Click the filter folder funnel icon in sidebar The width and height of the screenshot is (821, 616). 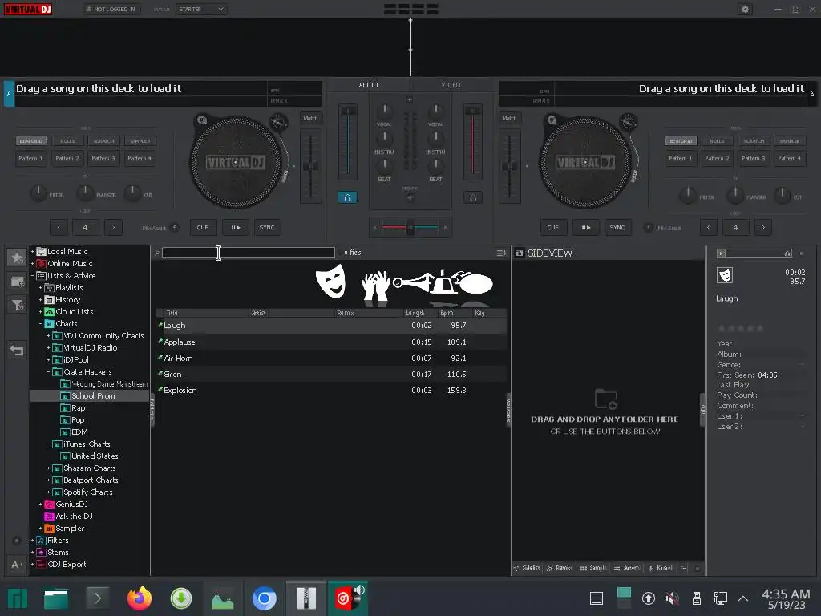pyautogui.click(x=18, y=305)
